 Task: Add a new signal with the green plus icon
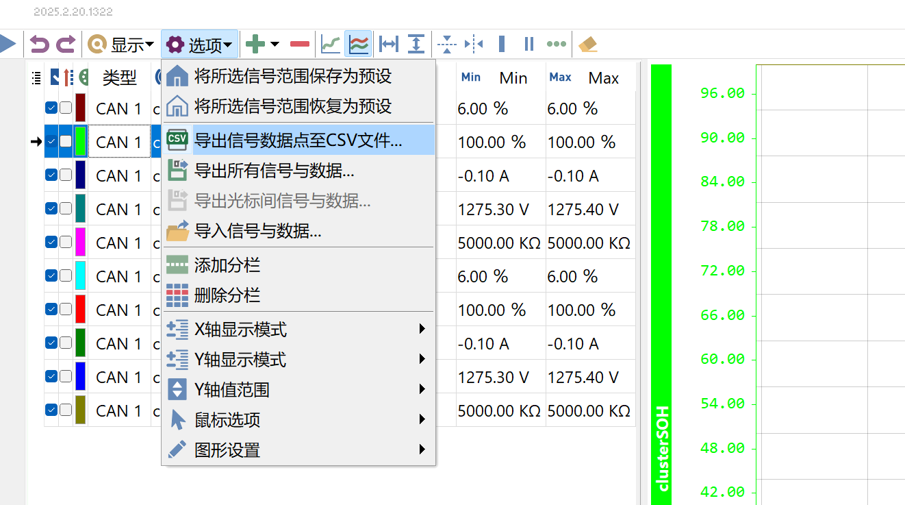click(x=257, y=43)
